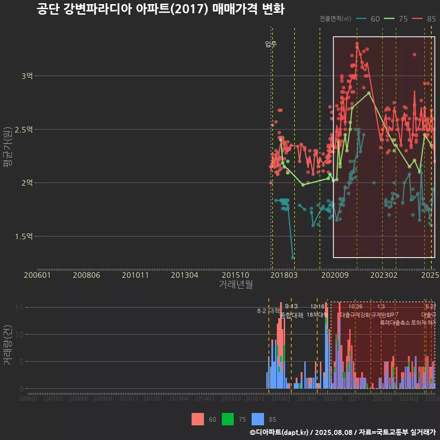Click 201407 on the volume chart x-axis
Viewport: 440px width, 440px height.
205,399
